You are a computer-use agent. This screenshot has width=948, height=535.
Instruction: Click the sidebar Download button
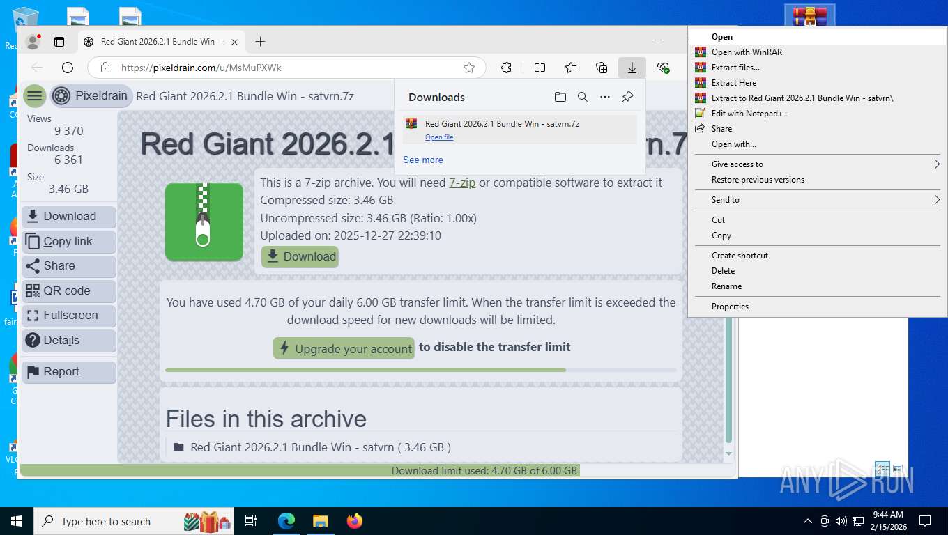click(x=69, y=217)
